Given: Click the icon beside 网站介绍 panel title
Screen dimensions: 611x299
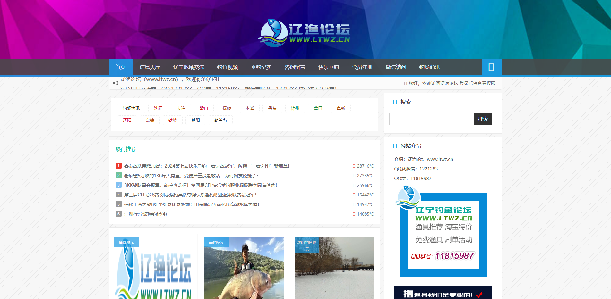Looking at the screenshot, I should tap(394, 145).
